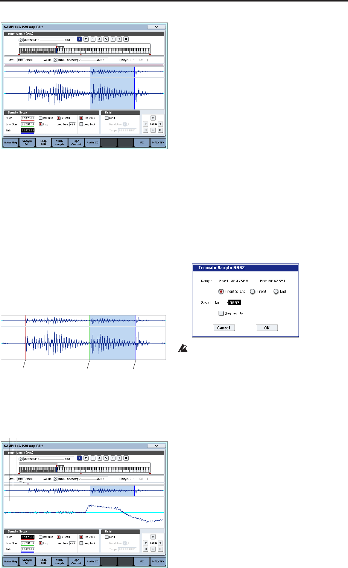This screenshot has height=568, width=348.
Task: Click zoom up arrow in top screen
Action: 153,118
